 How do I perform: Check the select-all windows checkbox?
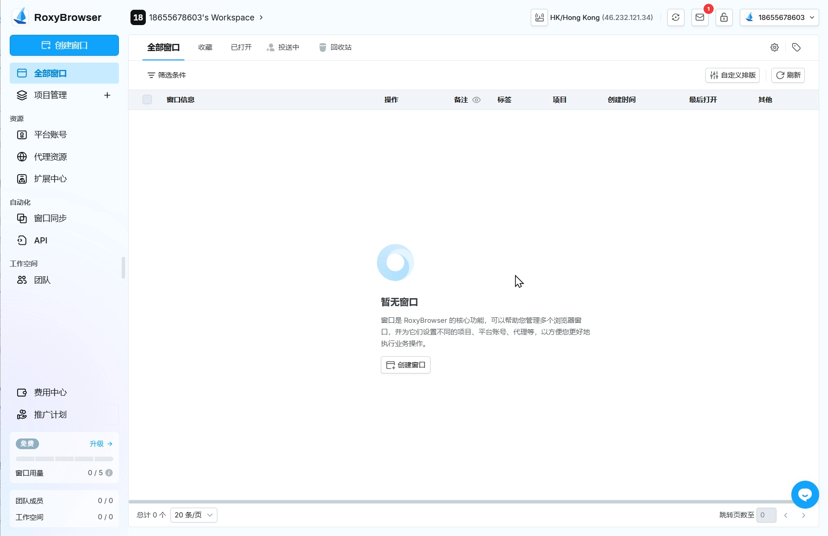point(147,100)
